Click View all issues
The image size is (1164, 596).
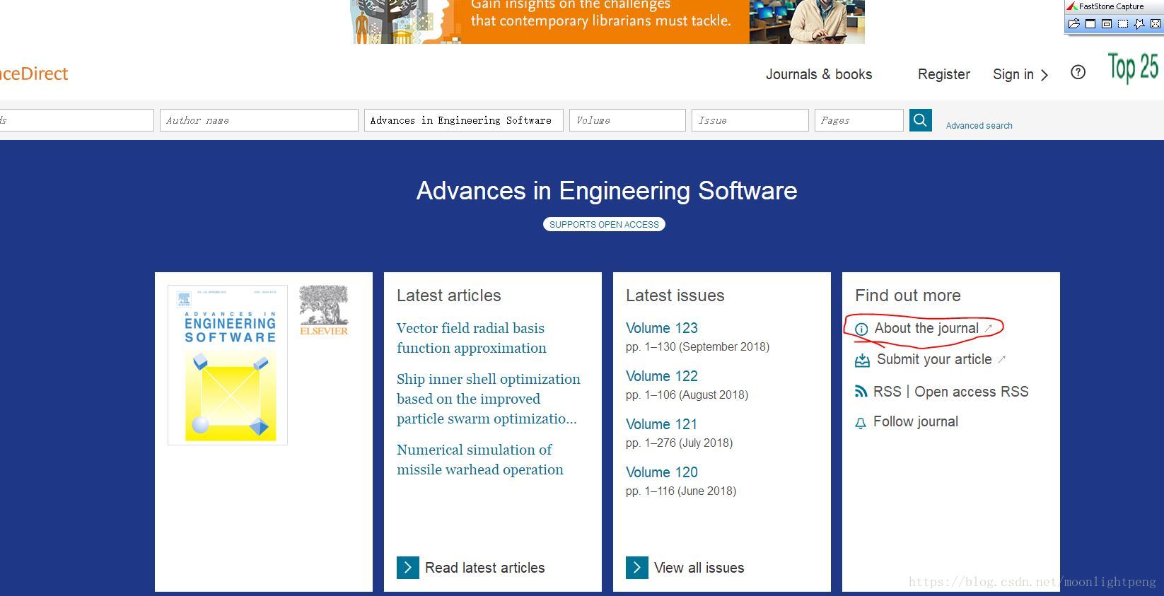pyautogui.click(x=699, y=568)
